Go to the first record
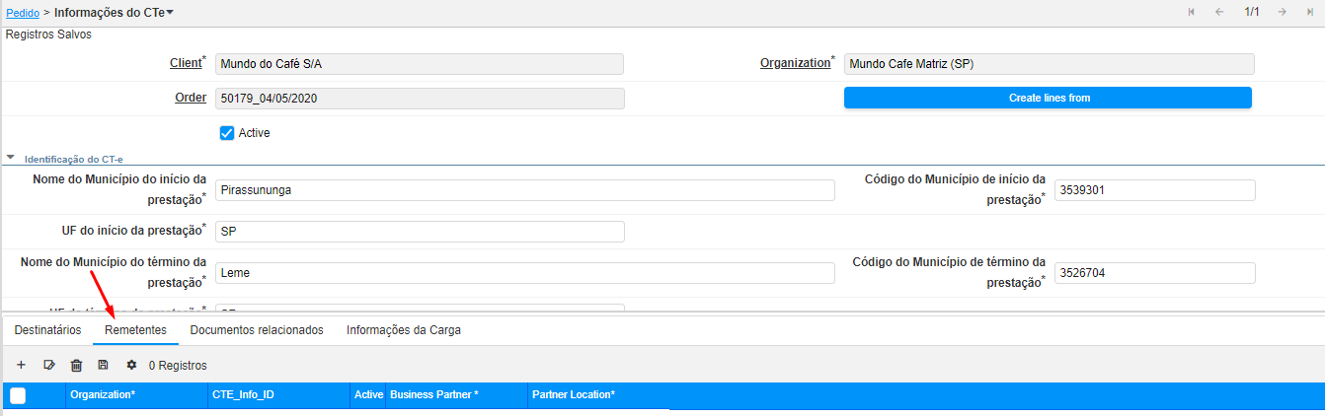Image resolution: width=1325 pixels, height=416 pixels. coord(1192,12)
